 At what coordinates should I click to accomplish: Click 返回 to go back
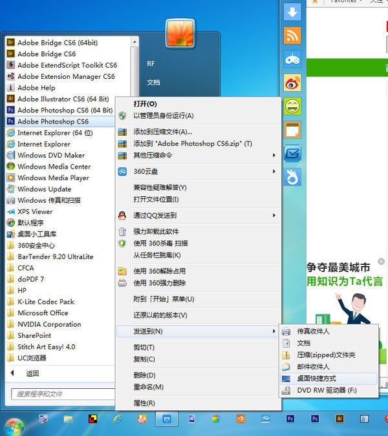point(32,373)
